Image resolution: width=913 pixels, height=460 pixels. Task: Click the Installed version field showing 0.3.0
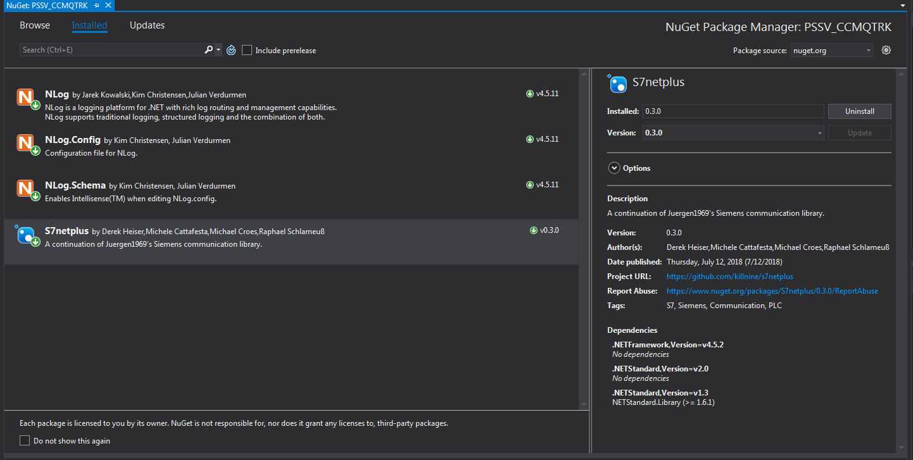(x=733, y=111)
